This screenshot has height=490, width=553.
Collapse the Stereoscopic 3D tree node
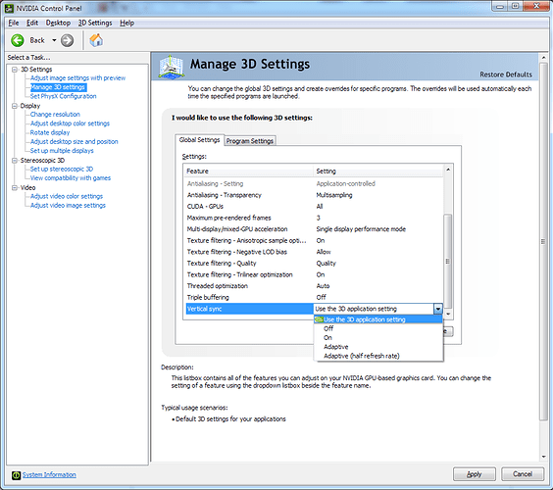(15, 161)
